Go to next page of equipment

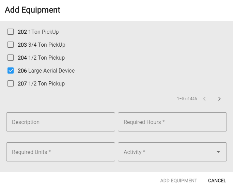click(x=219, y=99)
